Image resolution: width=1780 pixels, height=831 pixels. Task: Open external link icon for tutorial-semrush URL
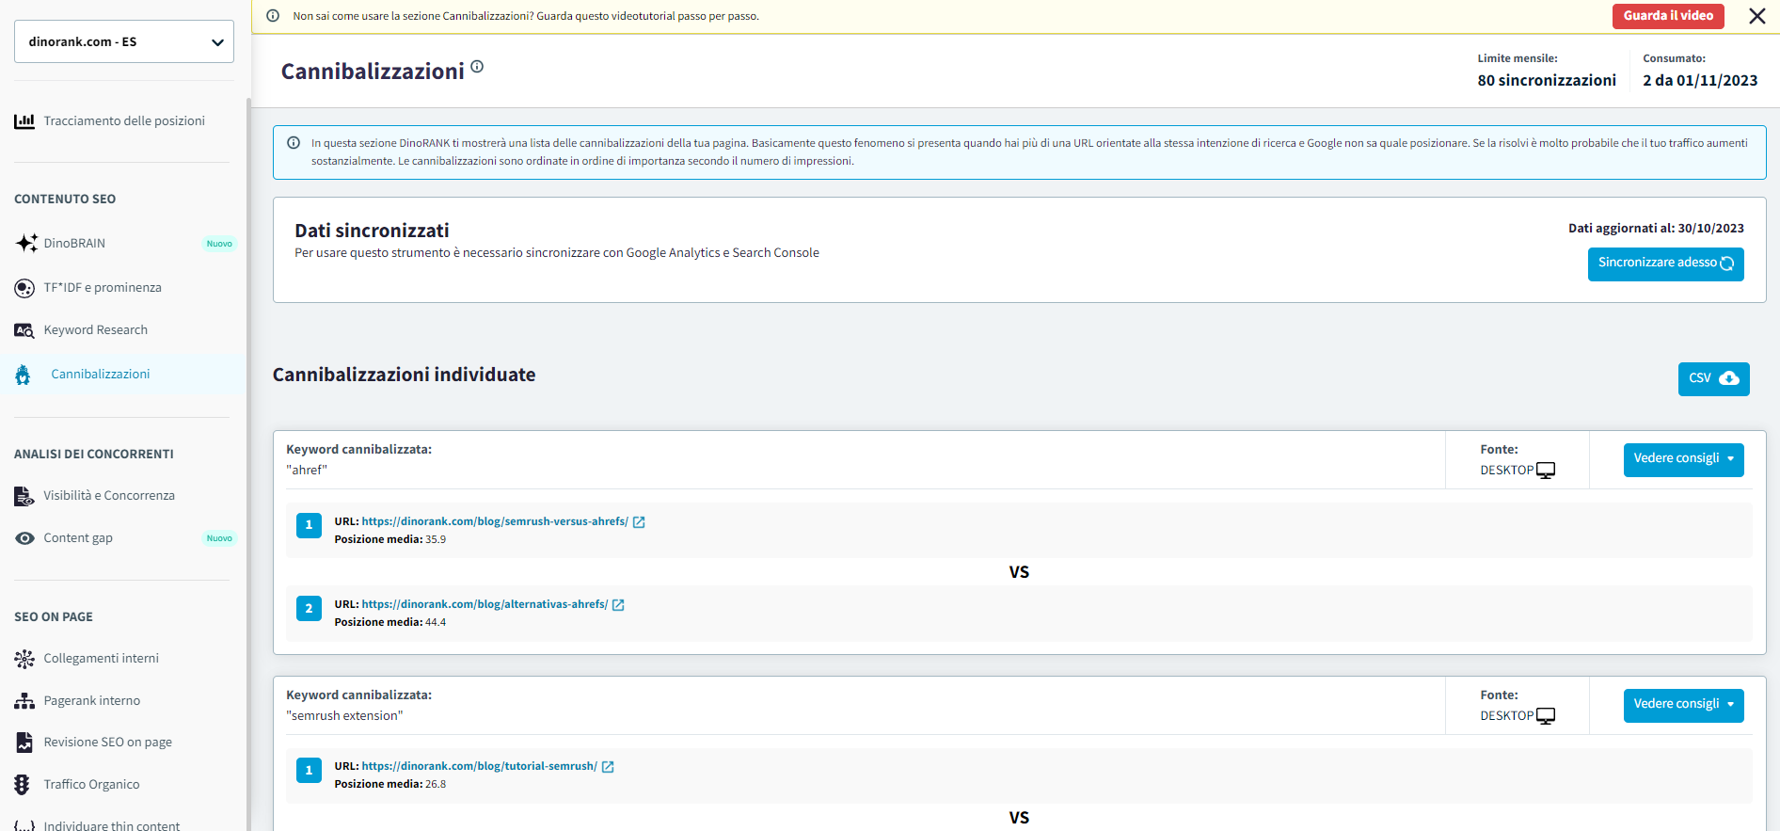click(608, 767)
